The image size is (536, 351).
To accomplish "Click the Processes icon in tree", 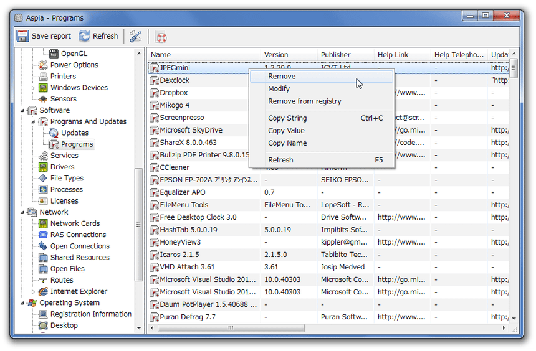I will 43,189.
